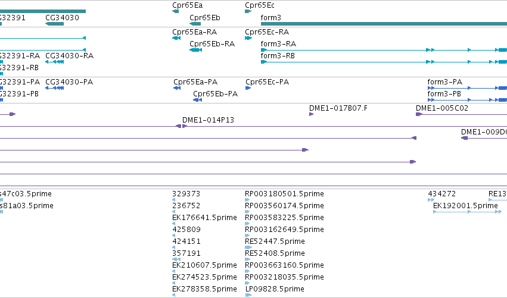Click the DME1-005C02 start arrow glyph
This screenshot has width=507, height=298.
(419, 114)
